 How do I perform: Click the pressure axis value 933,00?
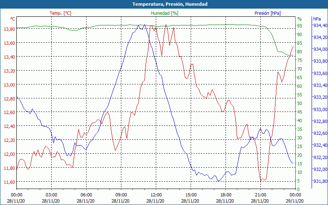(320, 109)
